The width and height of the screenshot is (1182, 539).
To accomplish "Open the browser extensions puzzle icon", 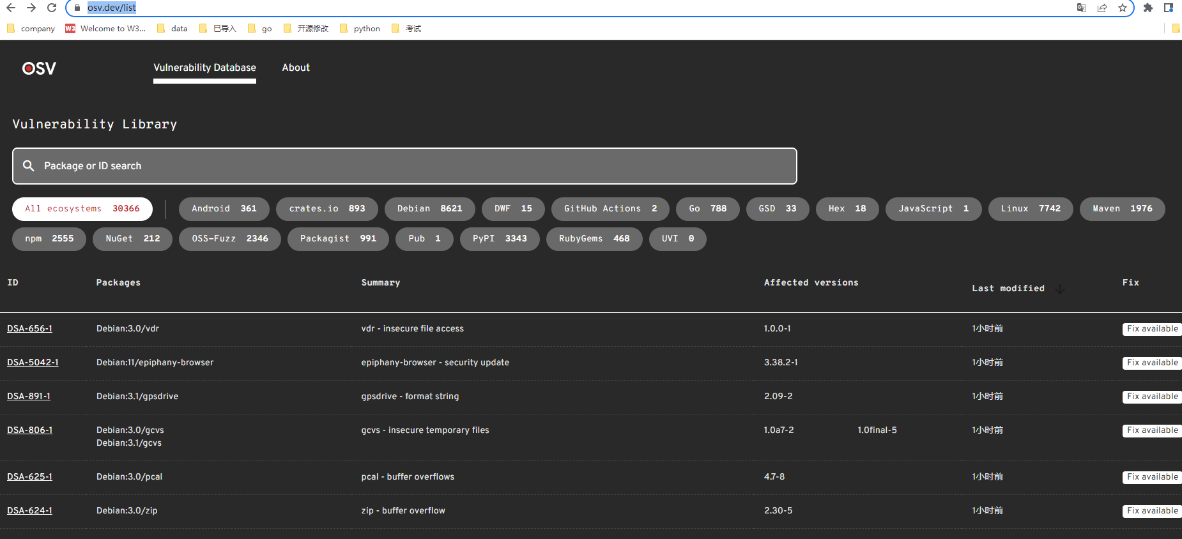I will tap(1147, 8).
